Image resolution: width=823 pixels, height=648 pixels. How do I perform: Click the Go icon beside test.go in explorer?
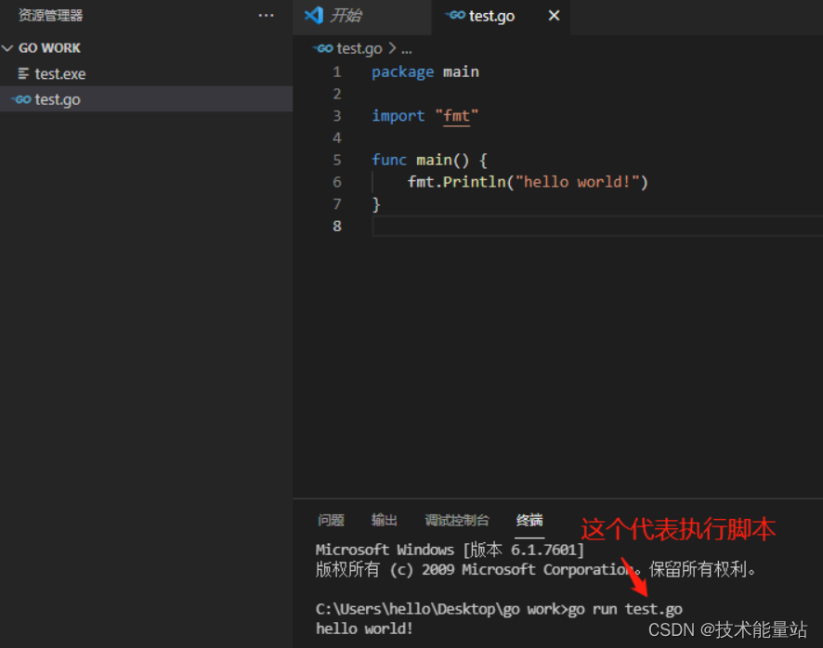[21, 99]
